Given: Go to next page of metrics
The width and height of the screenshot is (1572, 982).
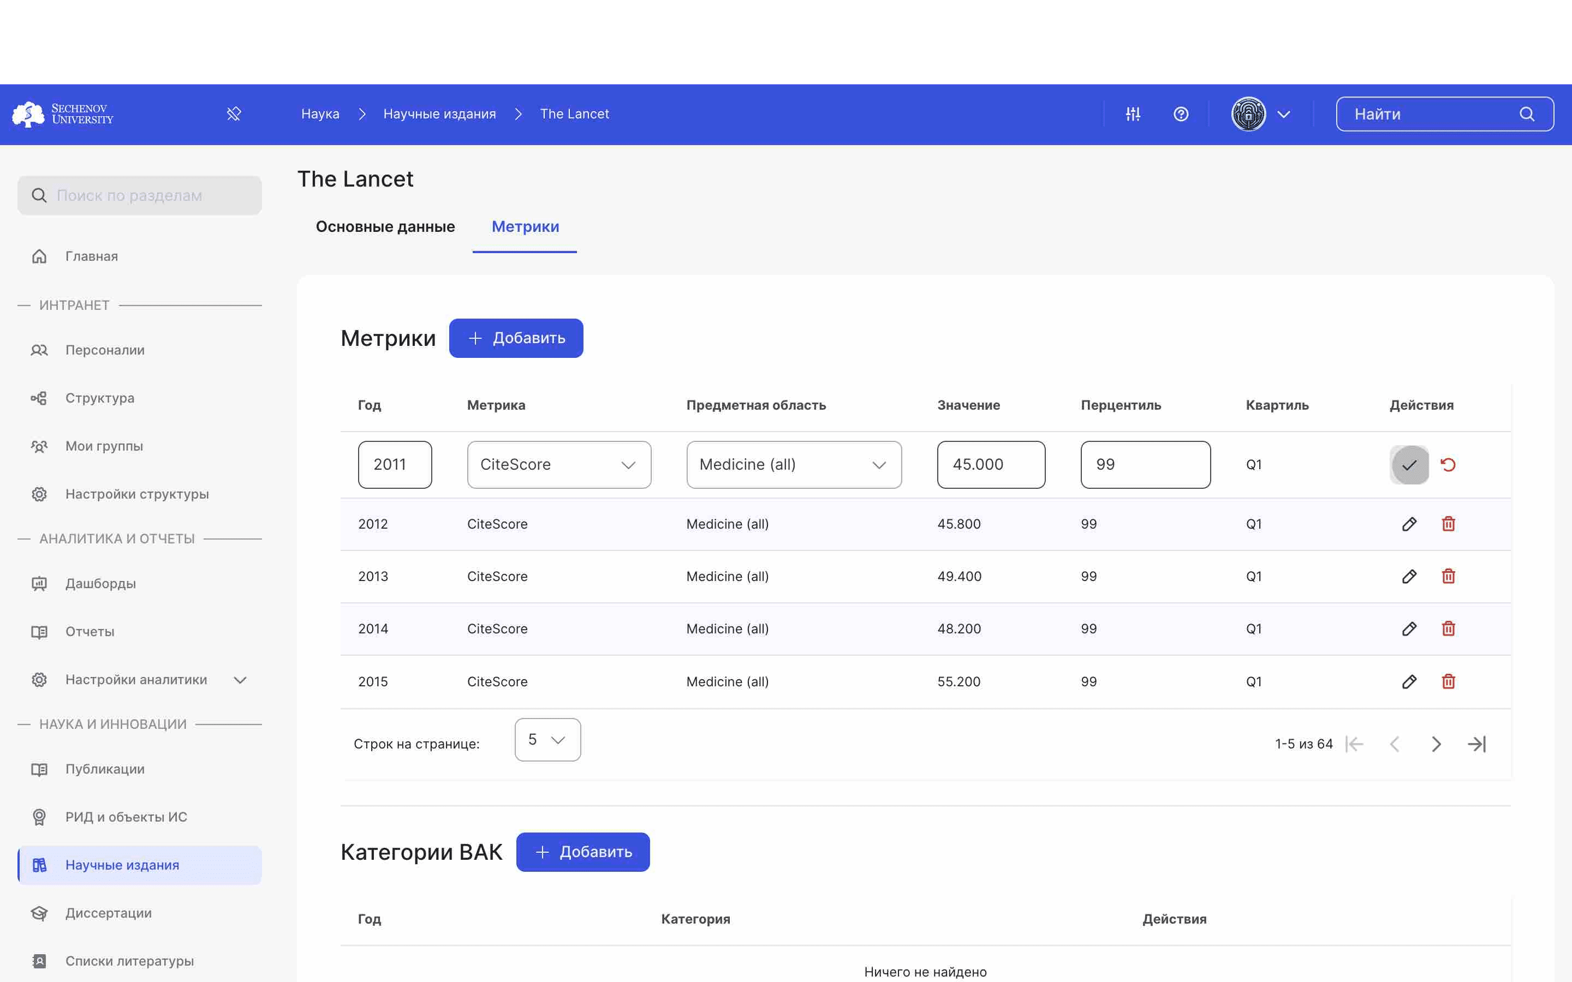Looking at the screenshot, I should point(1436,744).
